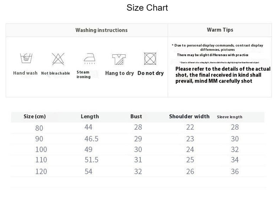Click the Hand wash text label
This screenshot has width=280, height=206.
(25, 73)
